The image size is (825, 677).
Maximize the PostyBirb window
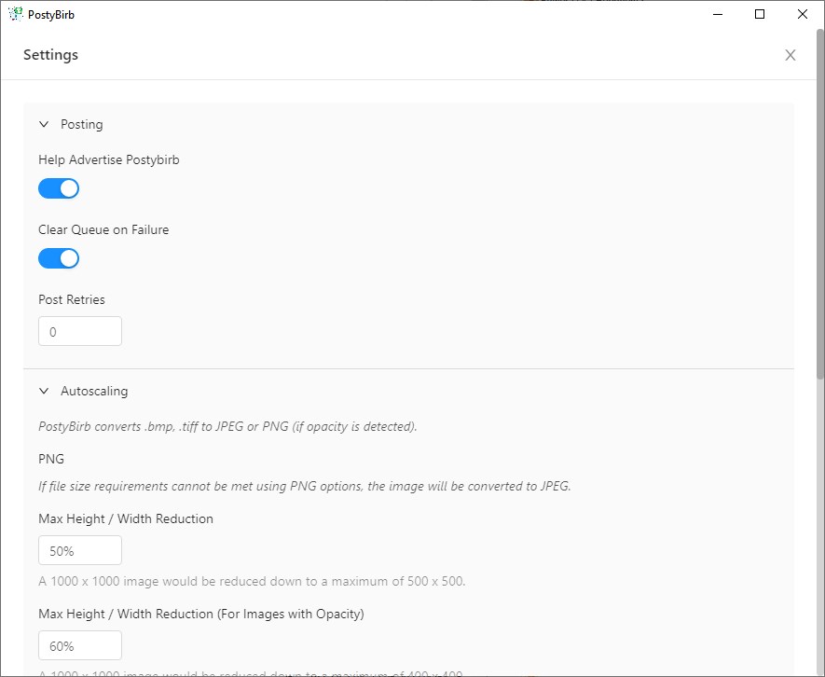(x=760, y=14)
